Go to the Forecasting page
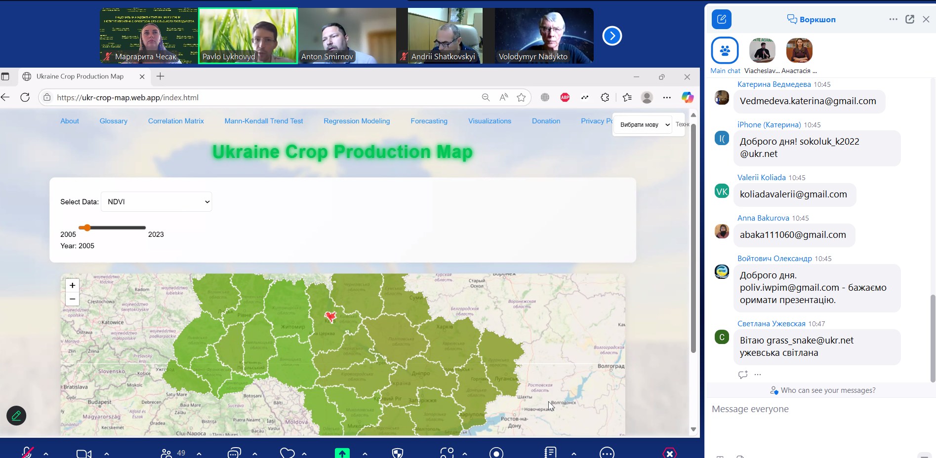 429,121
